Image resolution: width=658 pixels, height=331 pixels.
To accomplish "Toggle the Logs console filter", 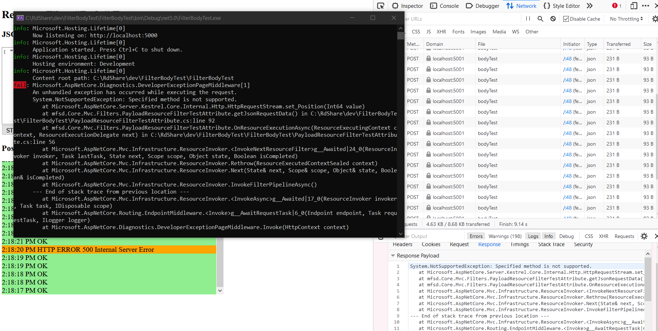I will [533, 236].
